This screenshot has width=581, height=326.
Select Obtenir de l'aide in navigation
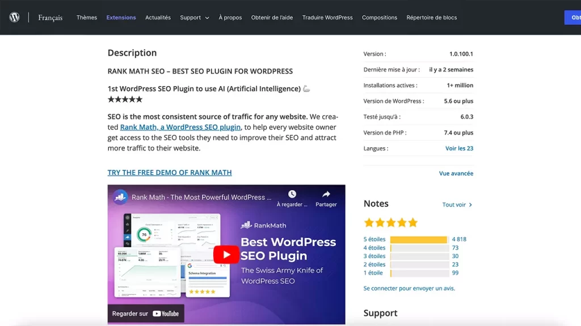point(272,18)
